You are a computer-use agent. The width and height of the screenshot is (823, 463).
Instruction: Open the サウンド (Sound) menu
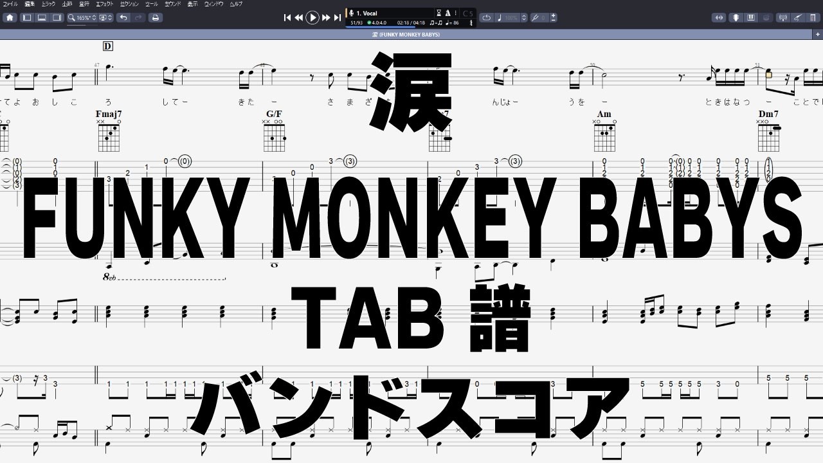click(172, 4)
